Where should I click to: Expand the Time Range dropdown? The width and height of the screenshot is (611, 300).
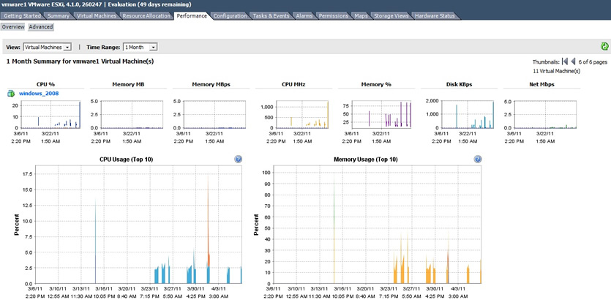pyautogui.click(x=140, y=47)
